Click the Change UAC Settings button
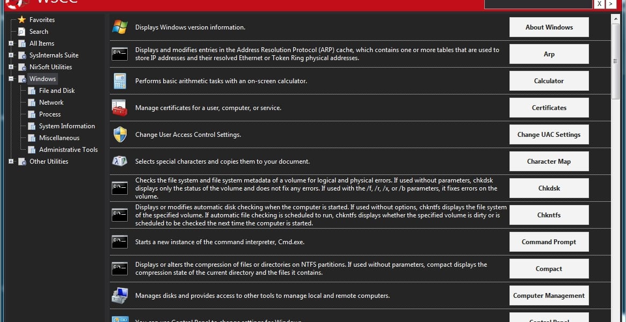The width and height of the screenshot is (626, 322). click(x=549, y=135)
